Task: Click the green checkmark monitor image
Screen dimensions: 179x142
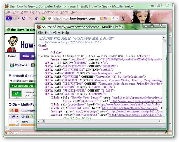Action: click(x=17, y=94)
